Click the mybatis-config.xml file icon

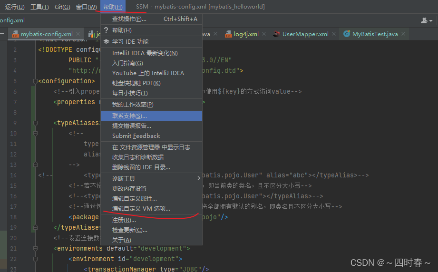coord(15,34)
